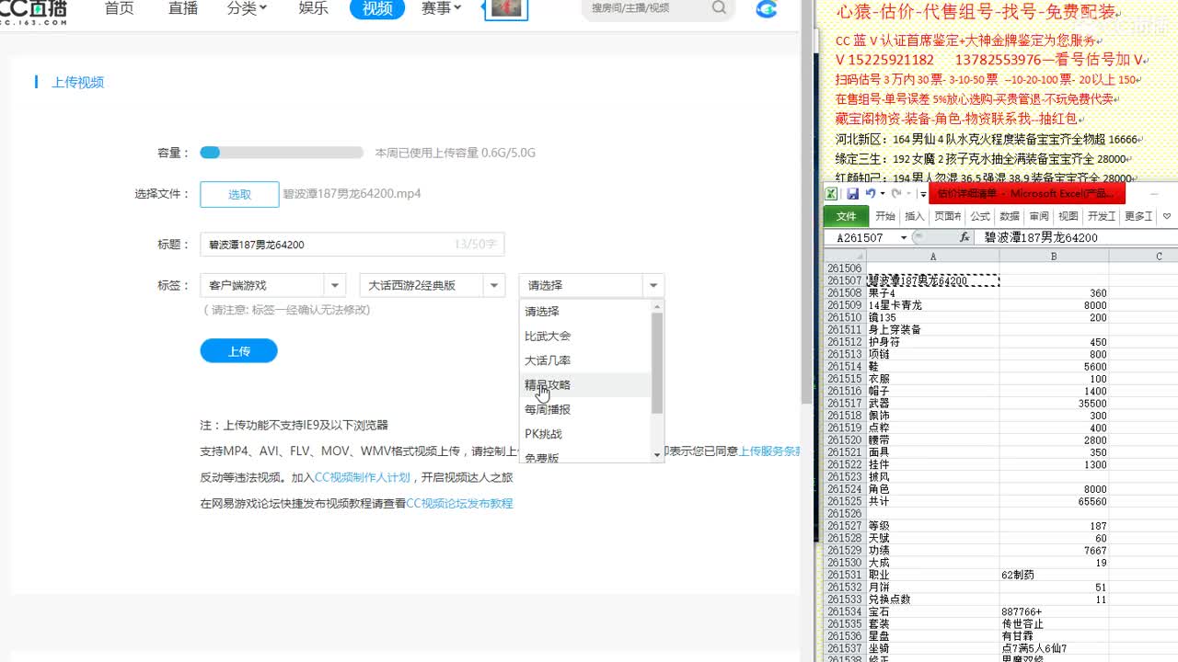Click the Excel application icon
The width and height of the screenshot is (1178, 662).
(831, 194)
